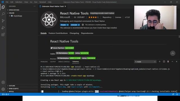The height and width of the screenshot is (101, 180).
Task: Click the extension identifier label
Action: point(102,13)
